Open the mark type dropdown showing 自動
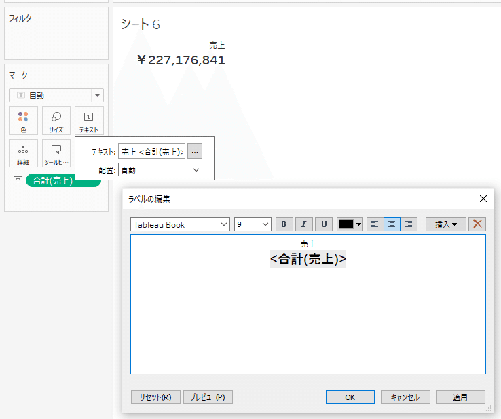The image size is (501, 419). click(x=56, y=95)
